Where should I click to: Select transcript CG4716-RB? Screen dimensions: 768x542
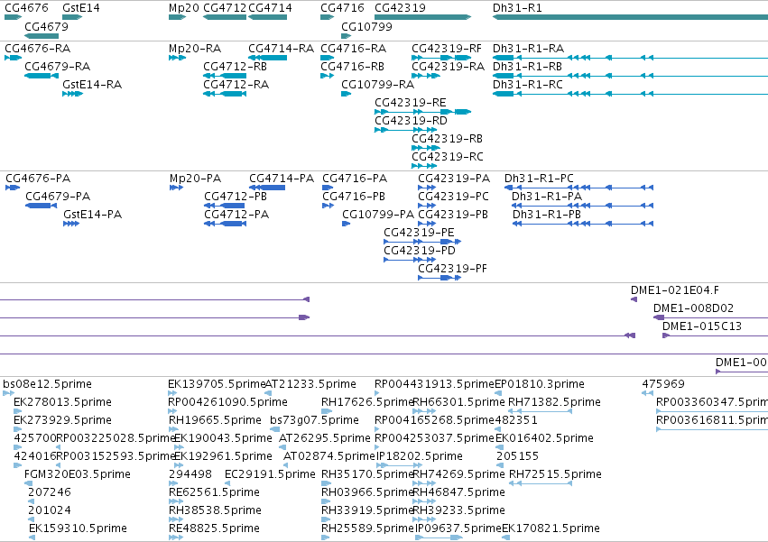[x=352, y=67]
